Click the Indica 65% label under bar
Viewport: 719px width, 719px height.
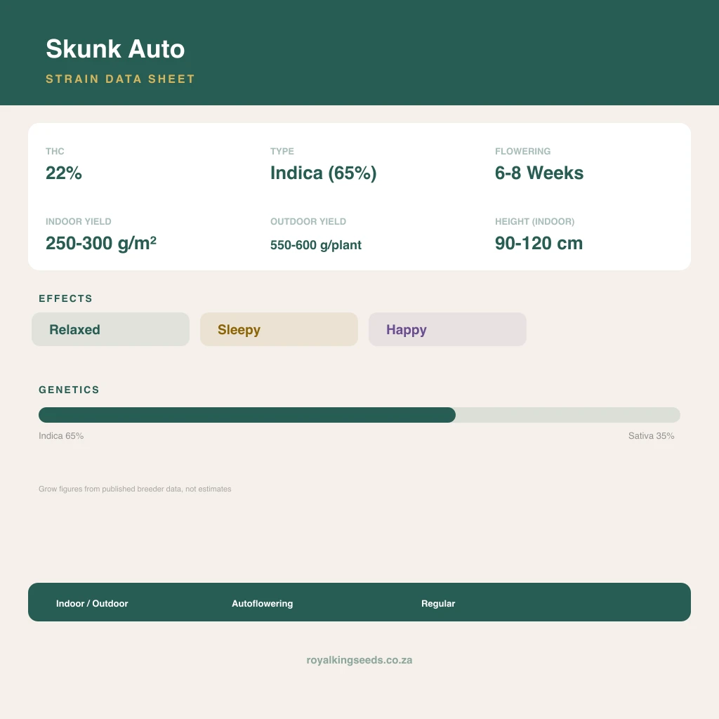coord(61,435)
